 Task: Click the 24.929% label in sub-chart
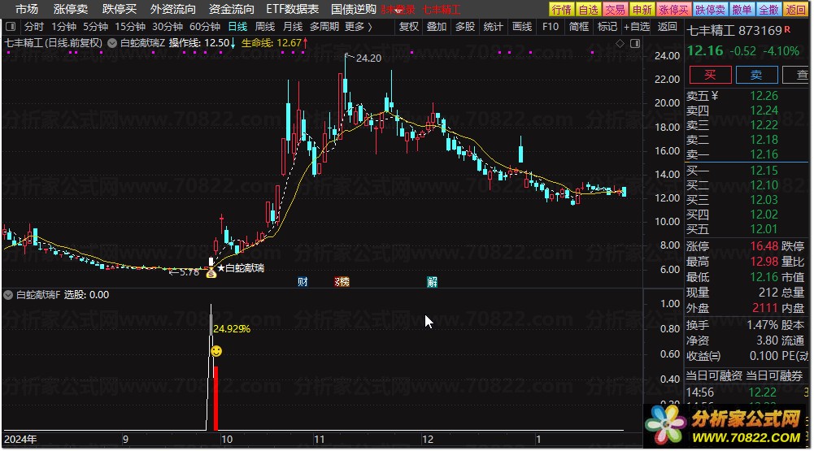pos(232,329)
